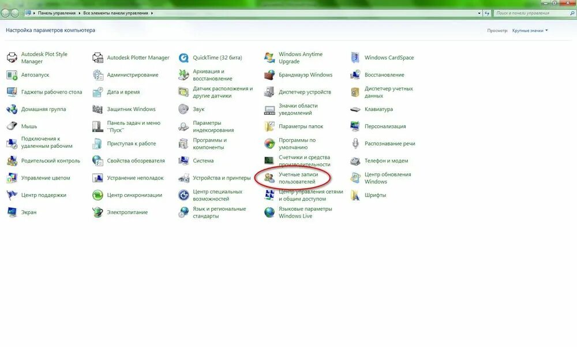Click the Back navigation button
The height and width of the screenshot is (347, 577).
[5, 13]
